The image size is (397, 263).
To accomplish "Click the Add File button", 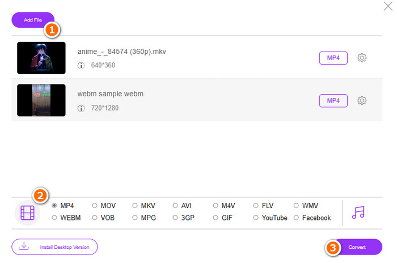I will (33, 20).
